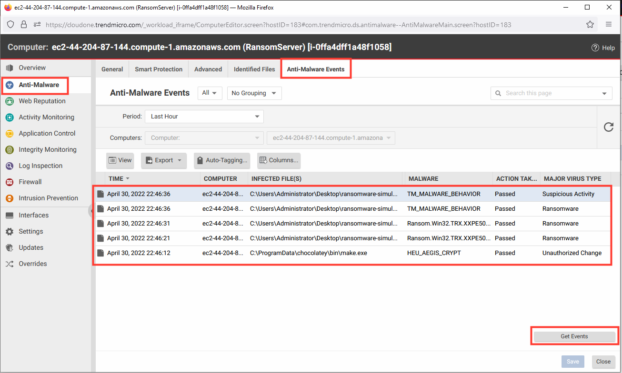Switch to the General tab
The width and height of the screenshot is (622, 373).
click(112, 69)
